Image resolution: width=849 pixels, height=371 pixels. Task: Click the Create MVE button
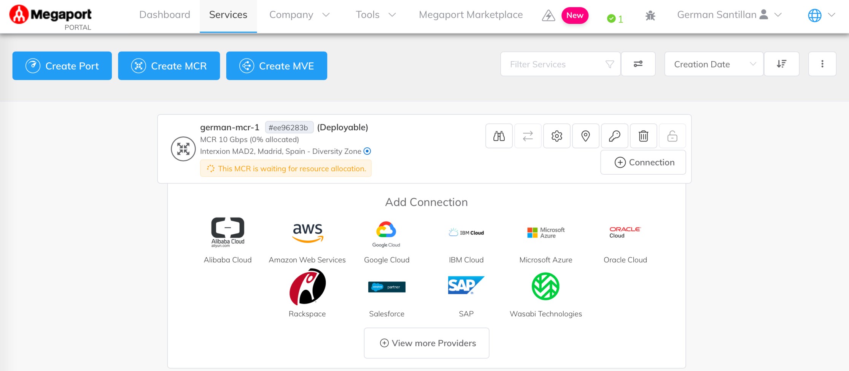pyautogui.click(x=277, y=66)
